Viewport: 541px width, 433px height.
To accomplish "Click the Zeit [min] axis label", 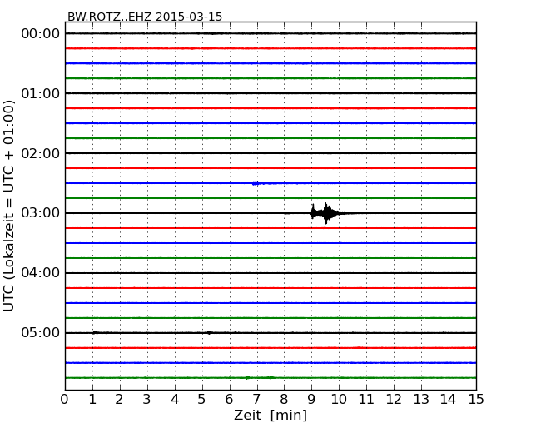I will point(270,415).
